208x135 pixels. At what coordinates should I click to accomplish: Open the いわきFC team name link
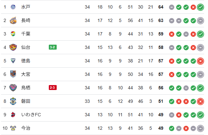[31, 115]
